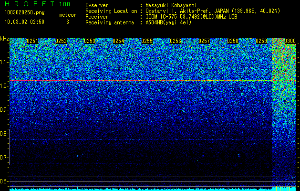Screen dimensions: 300x191
Task: Click the 1.0 frequency axis label
Action: coord(4,86)
